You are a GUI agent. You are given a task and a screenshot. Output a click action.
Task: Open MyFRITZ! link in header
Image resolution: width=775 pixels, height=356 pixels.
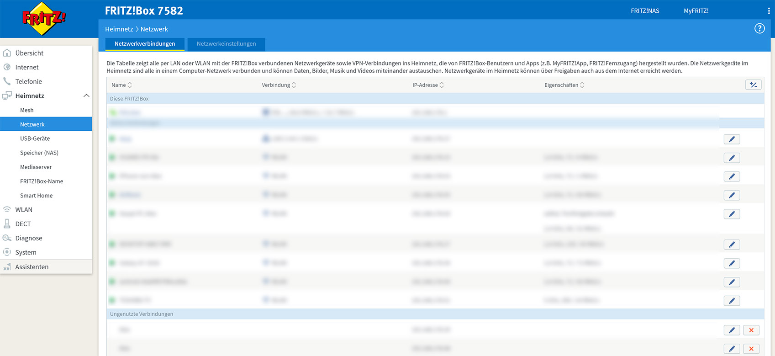[x=696, y=11]
